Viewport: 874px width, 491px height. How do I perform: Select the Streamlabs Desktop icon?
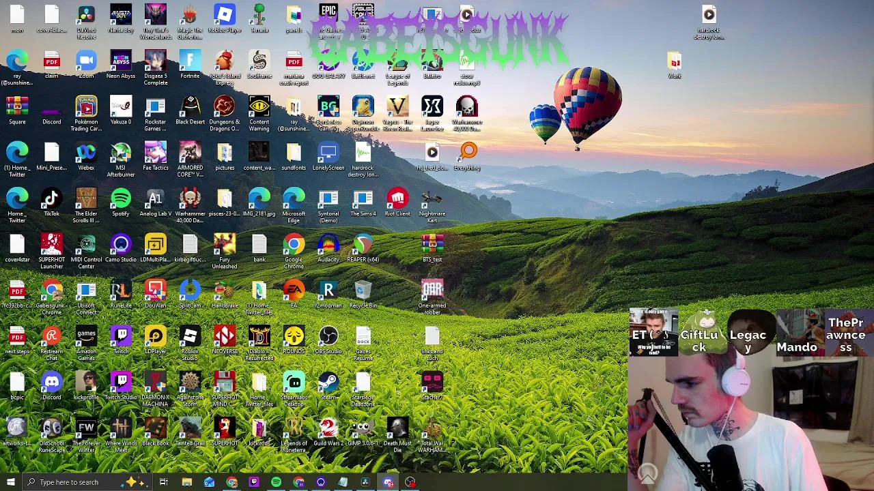tap(294, 389)
